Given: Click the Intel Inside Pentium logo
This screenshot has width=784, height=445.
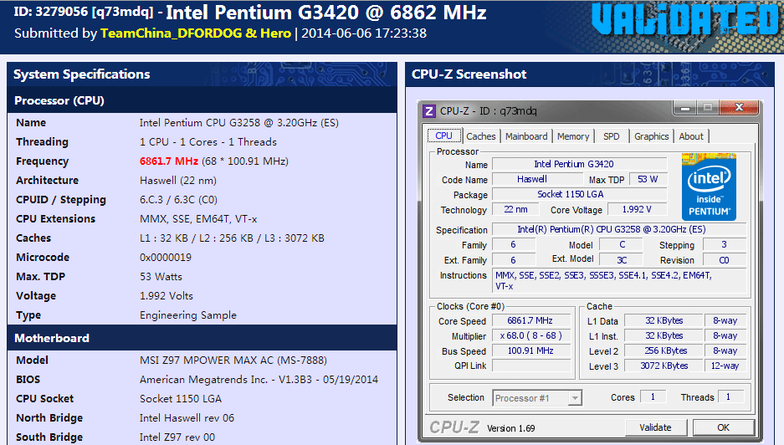Looking at the screenshot, I should click(709, 187).
